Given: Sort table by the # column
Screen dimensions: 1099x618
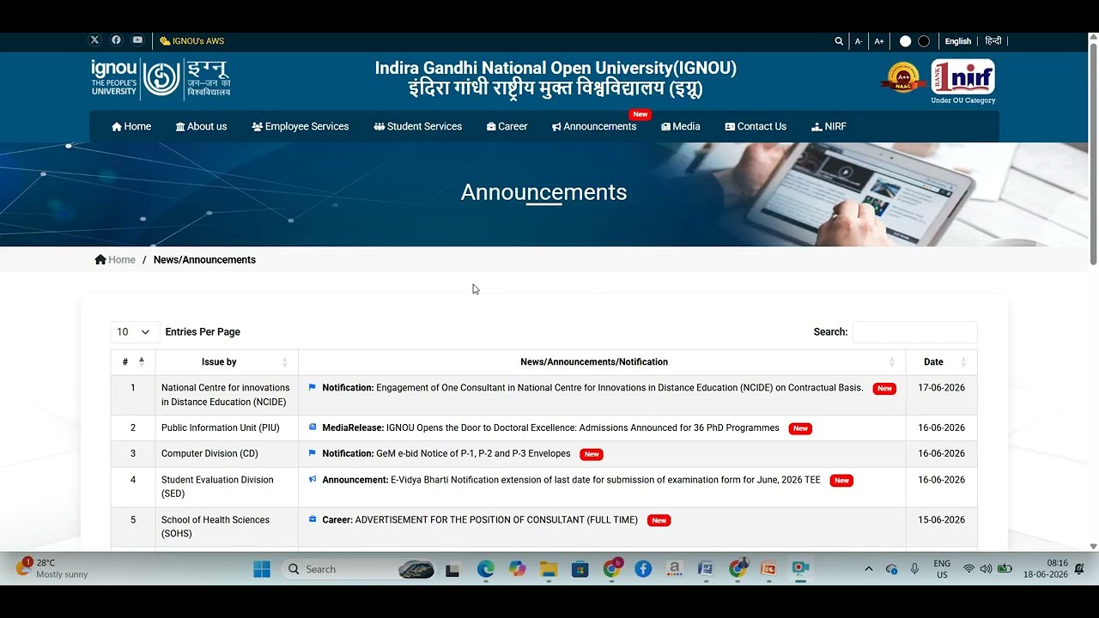Looking at the screenshot, I should [133, 361].
